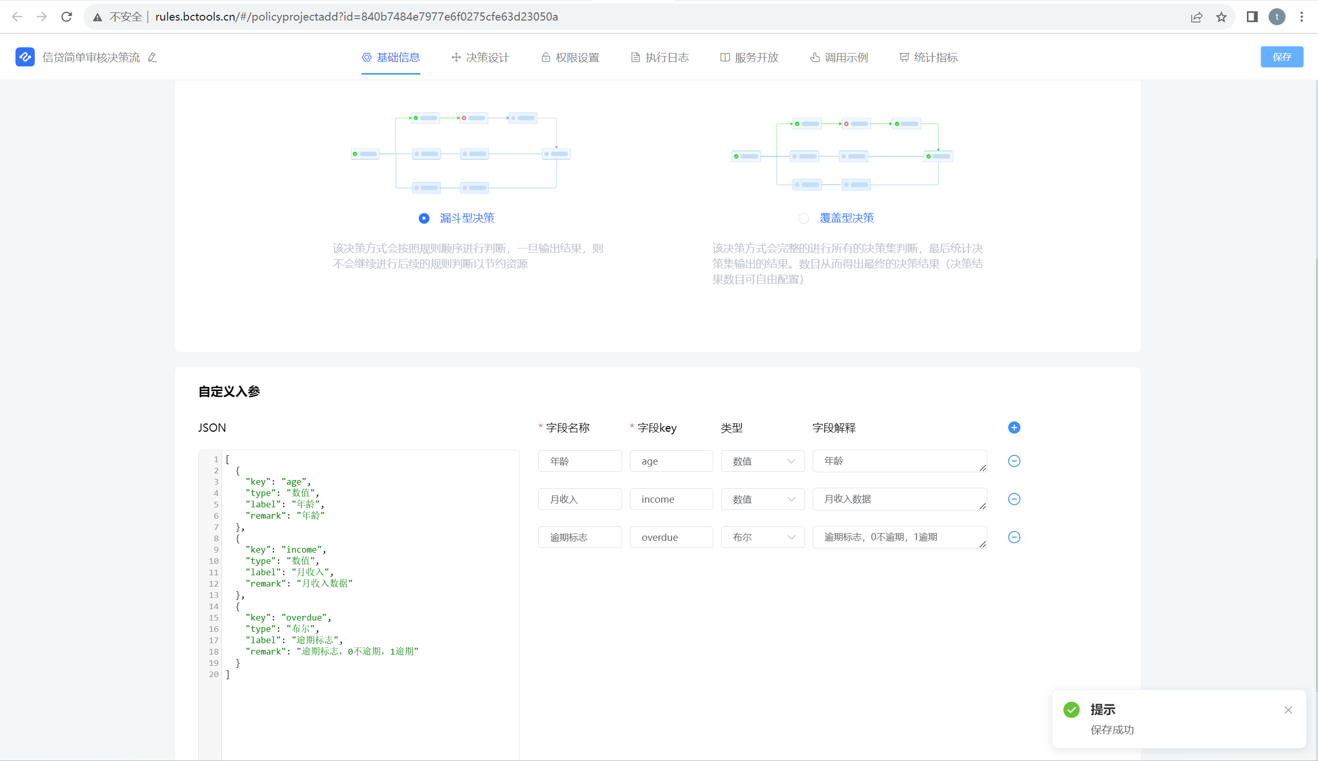
Task: Remove the 年龄 field row
Action: (1014, 461)
